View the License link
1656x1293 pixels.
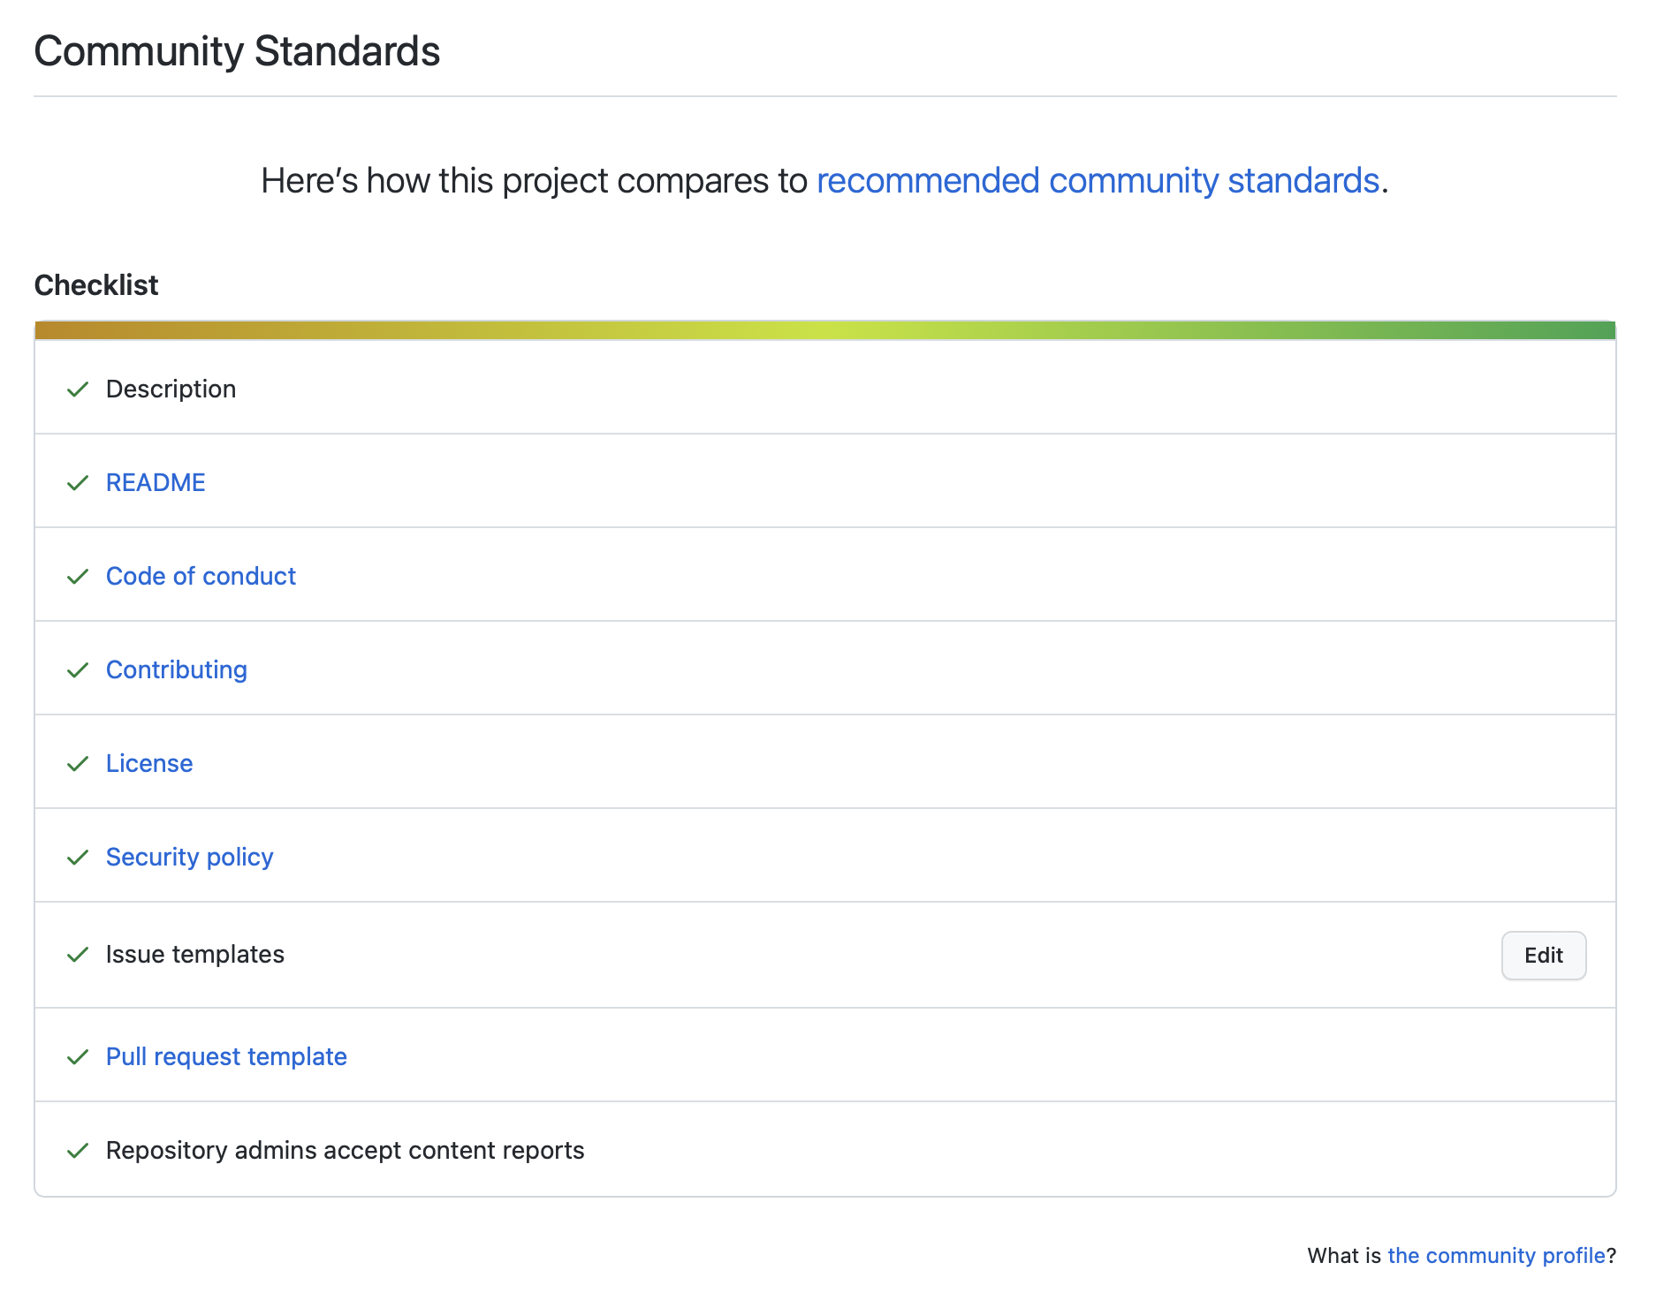point(149,764)
